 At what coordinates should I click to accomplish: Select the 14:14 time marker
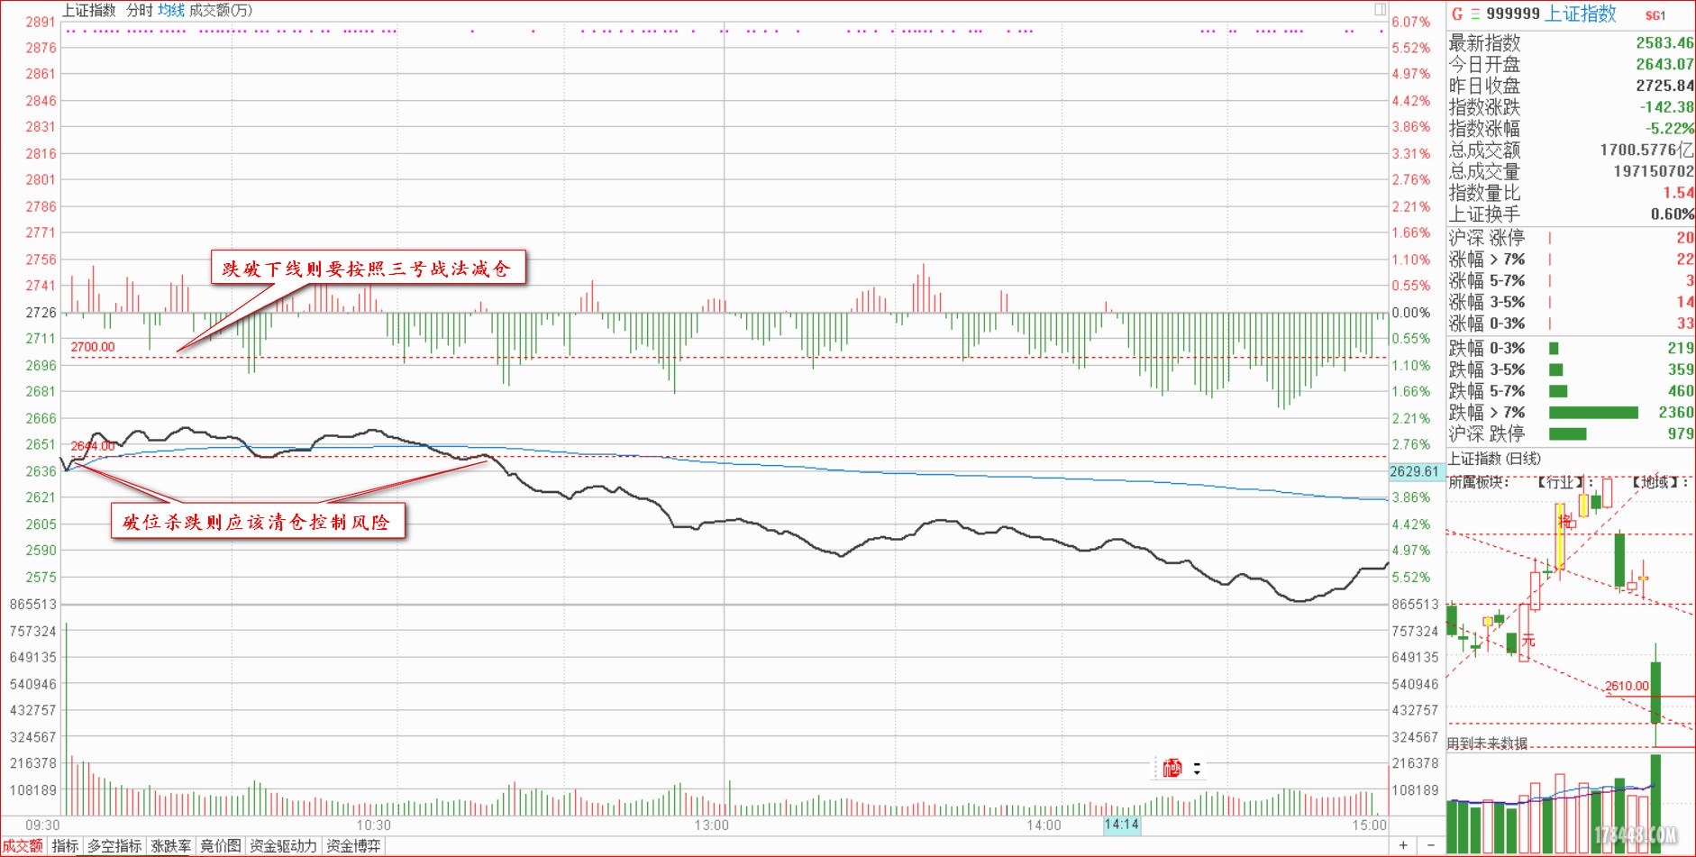point(1122,825)
